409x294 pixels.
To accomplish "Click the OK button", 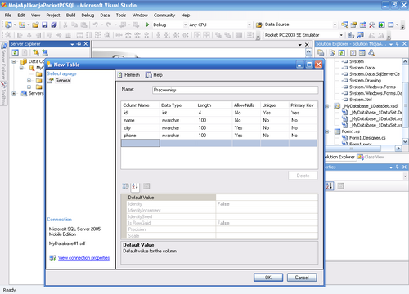I will (268, 278).
